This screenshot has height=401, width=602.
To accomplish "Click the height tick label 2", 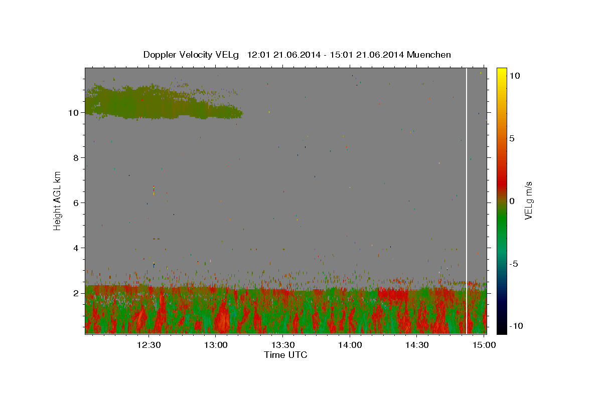I will click(x=76, y=293).
